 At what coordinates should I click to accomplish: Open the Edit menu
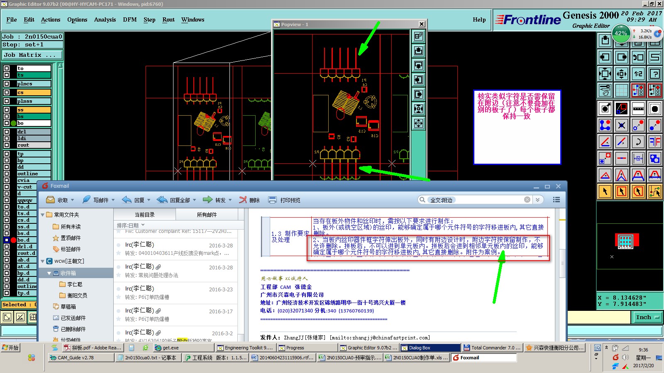29,19
